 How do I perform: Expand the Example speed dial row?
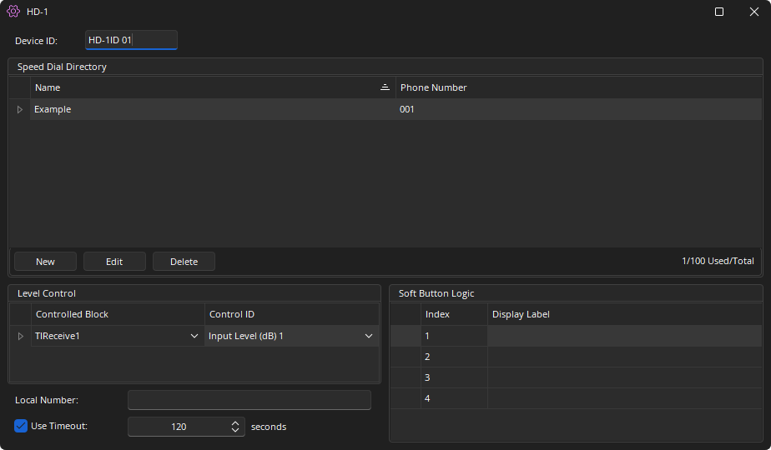(x=20, y=109)
